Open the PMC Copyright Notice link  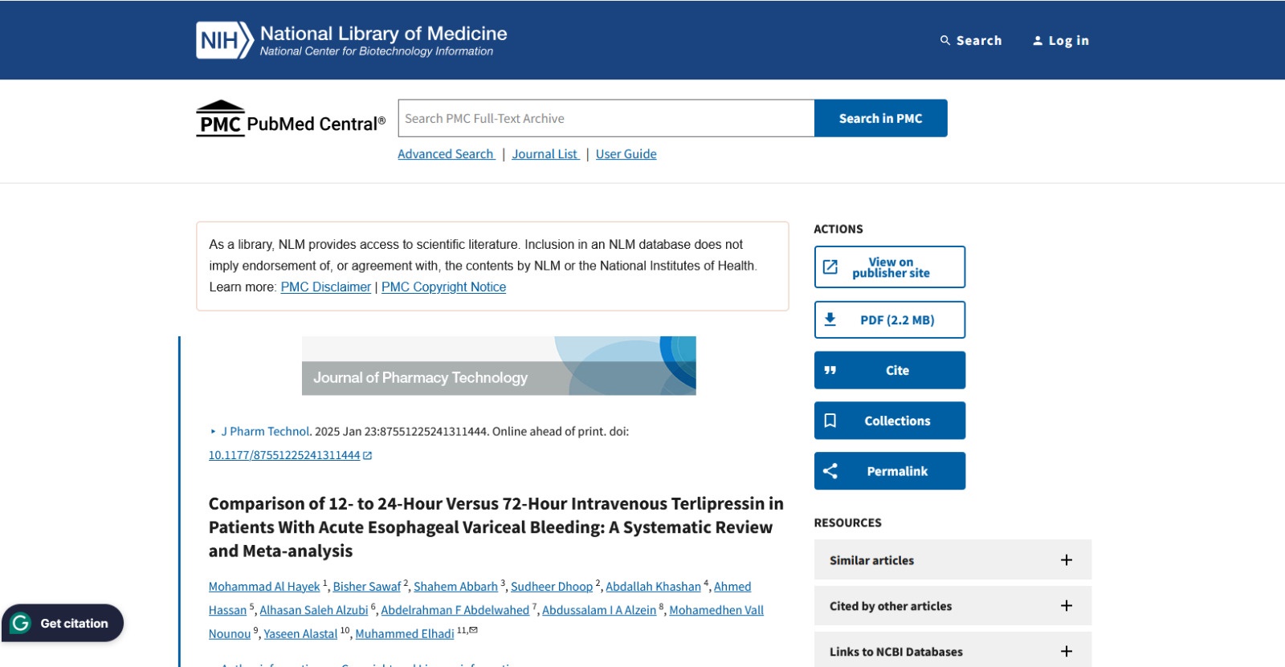(x=443, y=287)
